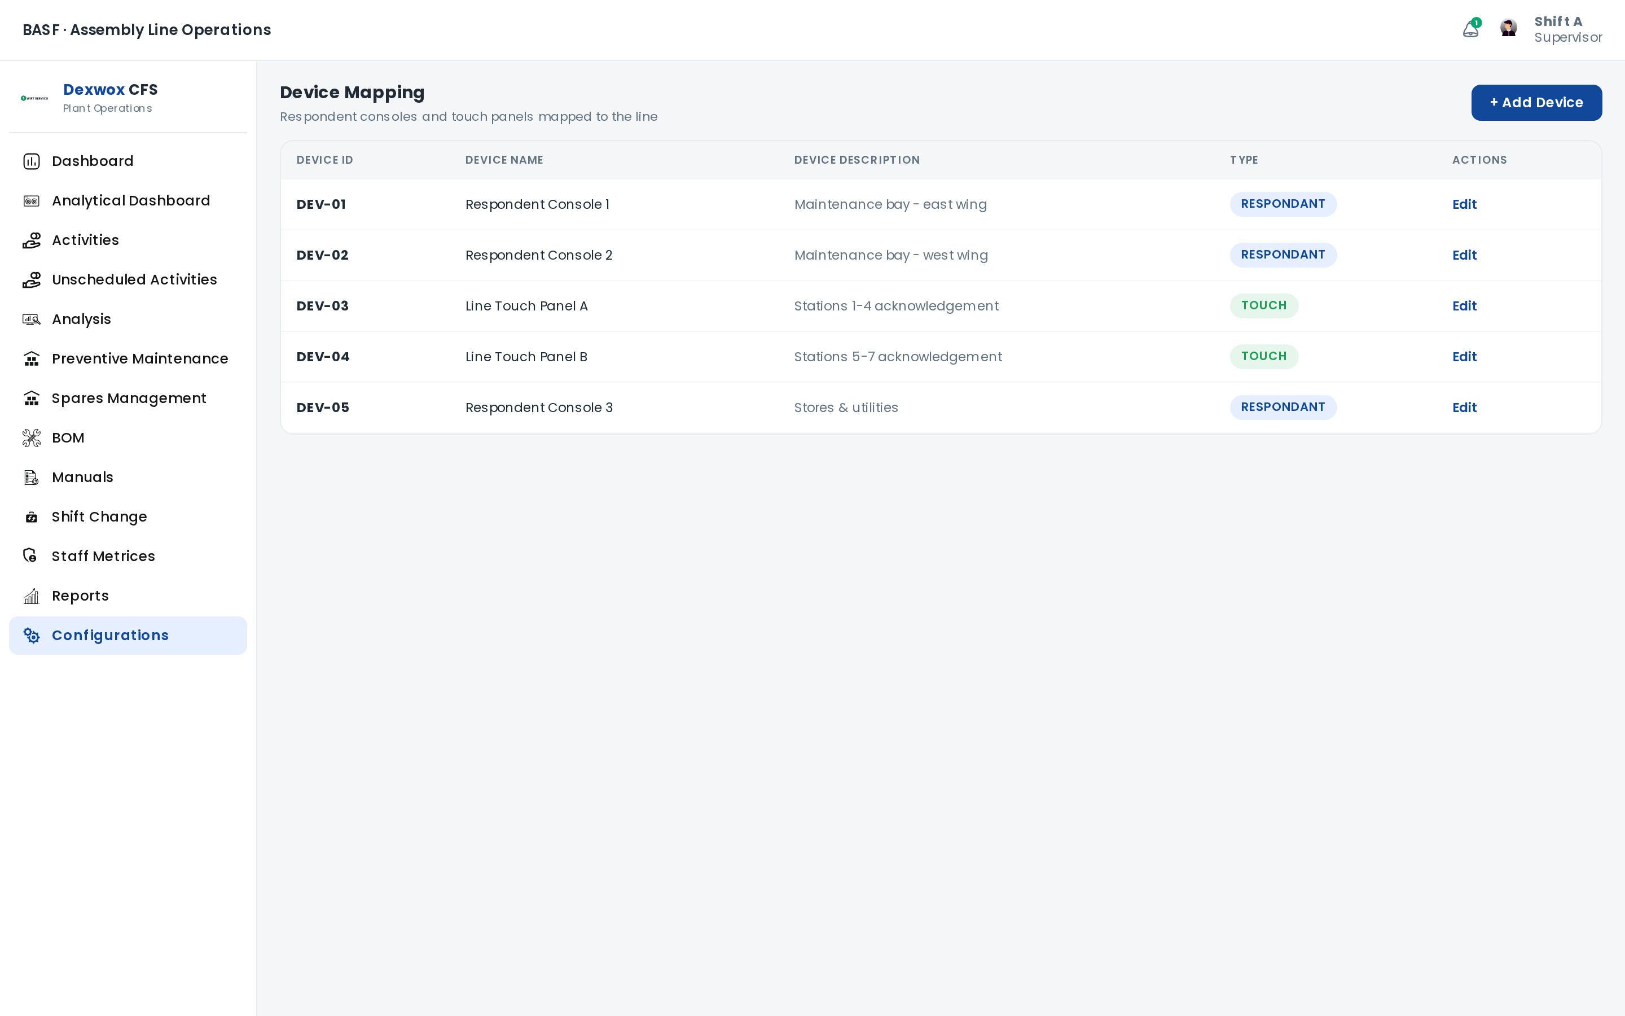Click the RESPONDANT badge for DEV-01
This screenshot has height=1016, width=1625.
pos(1283,204)
